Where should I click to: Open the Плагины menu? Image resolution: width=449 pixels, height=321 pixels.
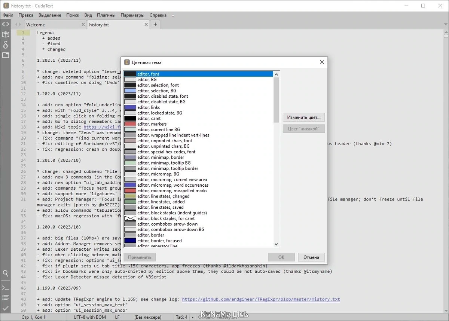[x=106, y=15]
